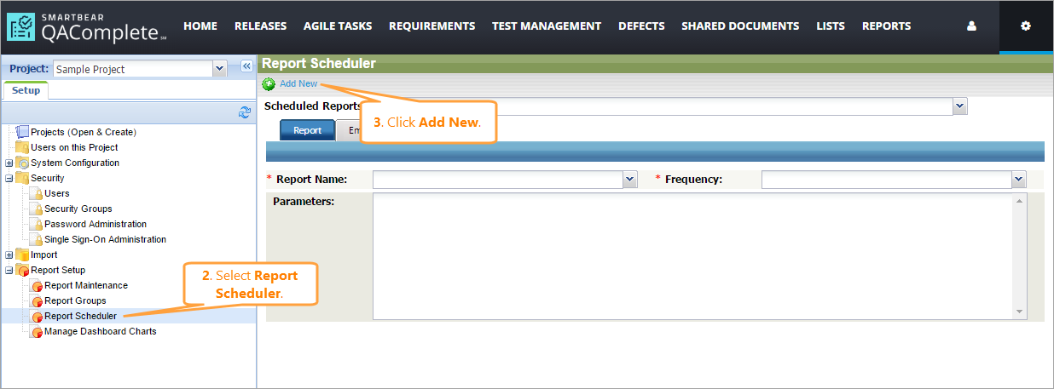This screenshot has width=1054, height=389.
Task: Collapse the left panel with double-arrow icon
Action: click(246, 66)
